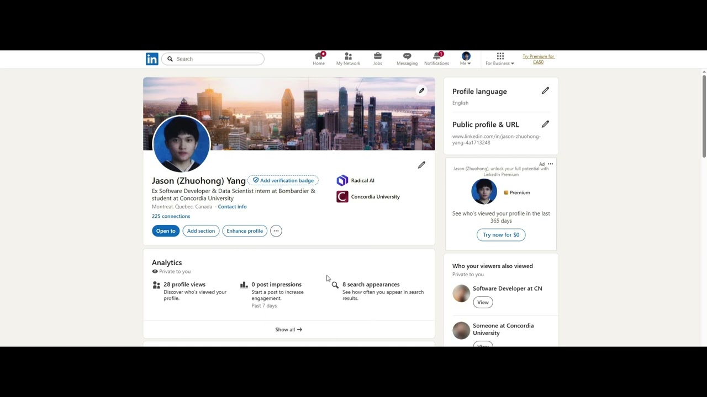This screenshot has height=397, width=707.
Task: Open the Jobs briefcase icon
Action: (377, 59)
